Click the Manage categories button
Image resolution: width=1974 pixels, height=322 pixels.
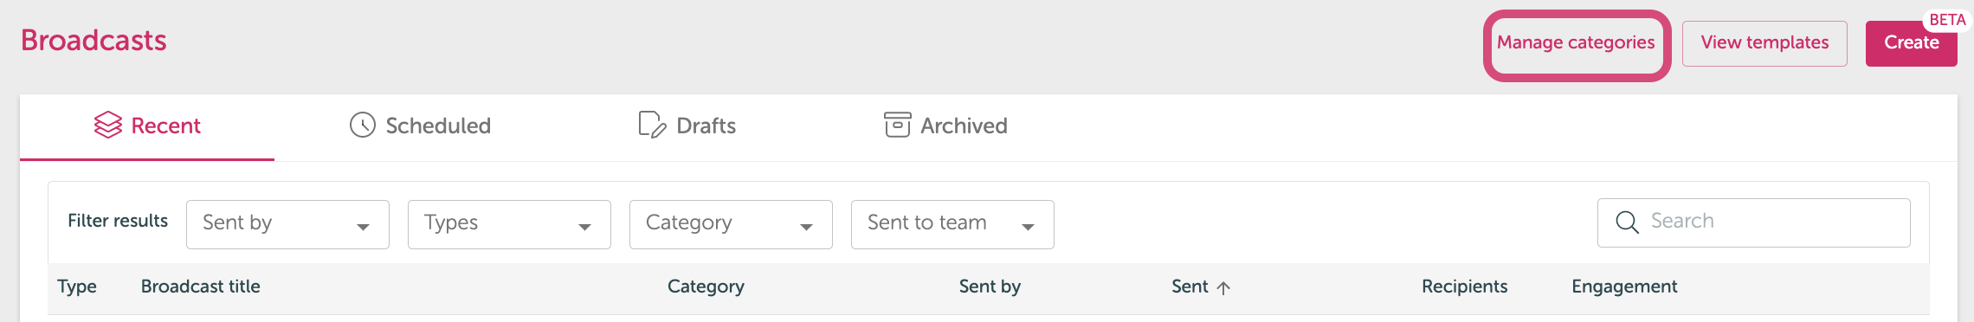coord(1576,43)
